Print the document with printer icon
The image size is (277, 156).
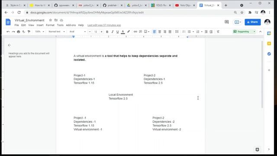[18, 32]
